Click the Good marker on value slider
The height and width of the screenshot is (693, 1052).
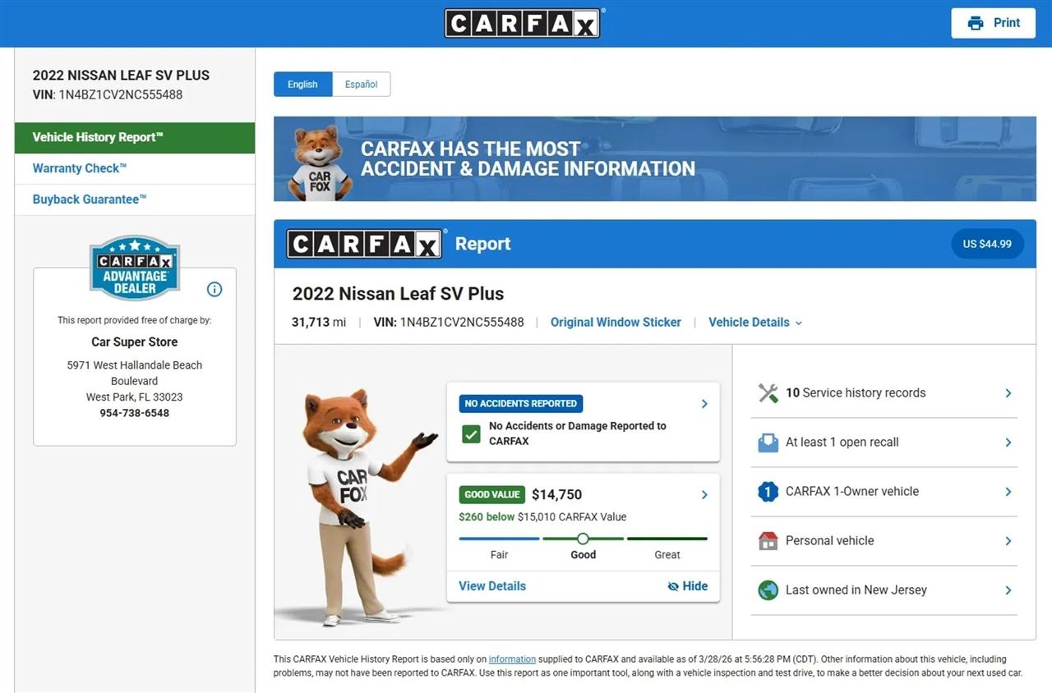[x=583, y=539]
